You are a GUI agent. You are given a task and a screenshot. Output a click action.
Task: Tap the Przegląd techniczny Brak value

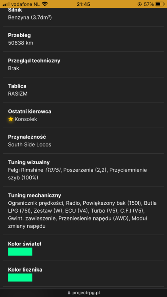coord(13,68)
